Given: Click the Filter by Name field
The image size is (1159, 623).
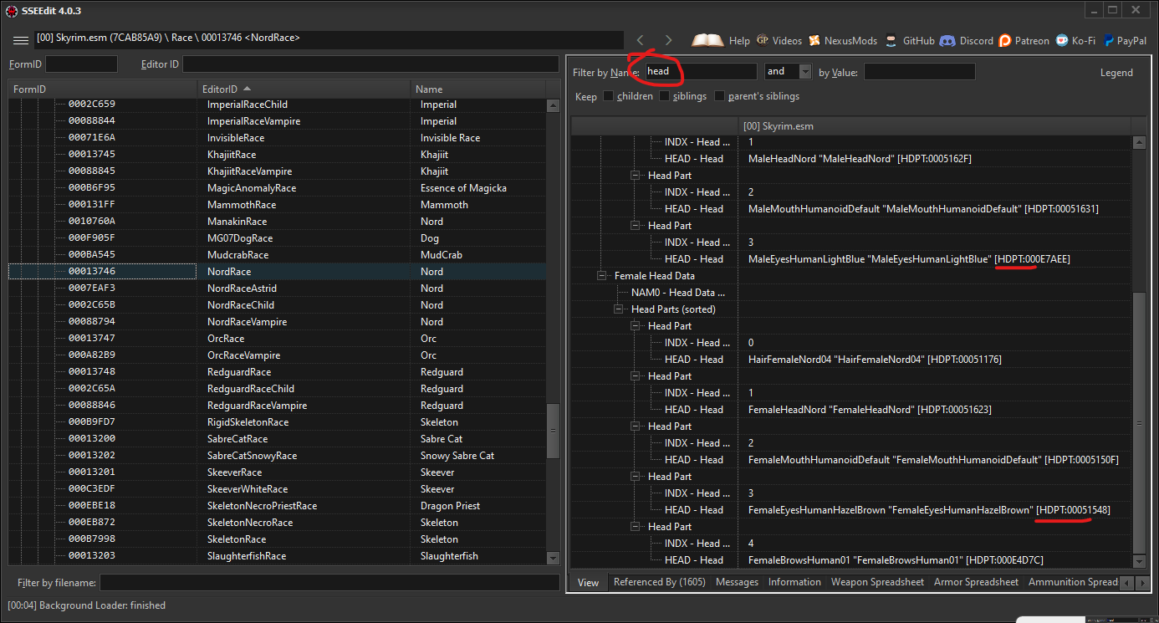Looking at the screenshot, I should [701, 72].
